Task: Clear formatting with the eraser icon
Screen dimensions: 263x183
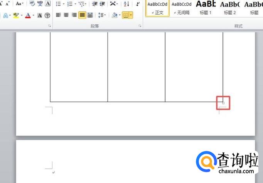Action: (32, 3)
